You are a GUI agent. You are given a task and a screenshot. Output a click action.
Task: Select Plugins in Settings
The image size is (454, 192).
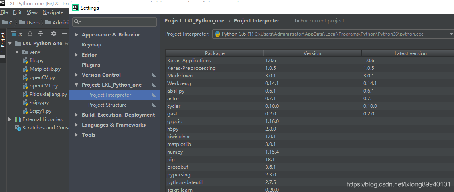tap(91, 65)
